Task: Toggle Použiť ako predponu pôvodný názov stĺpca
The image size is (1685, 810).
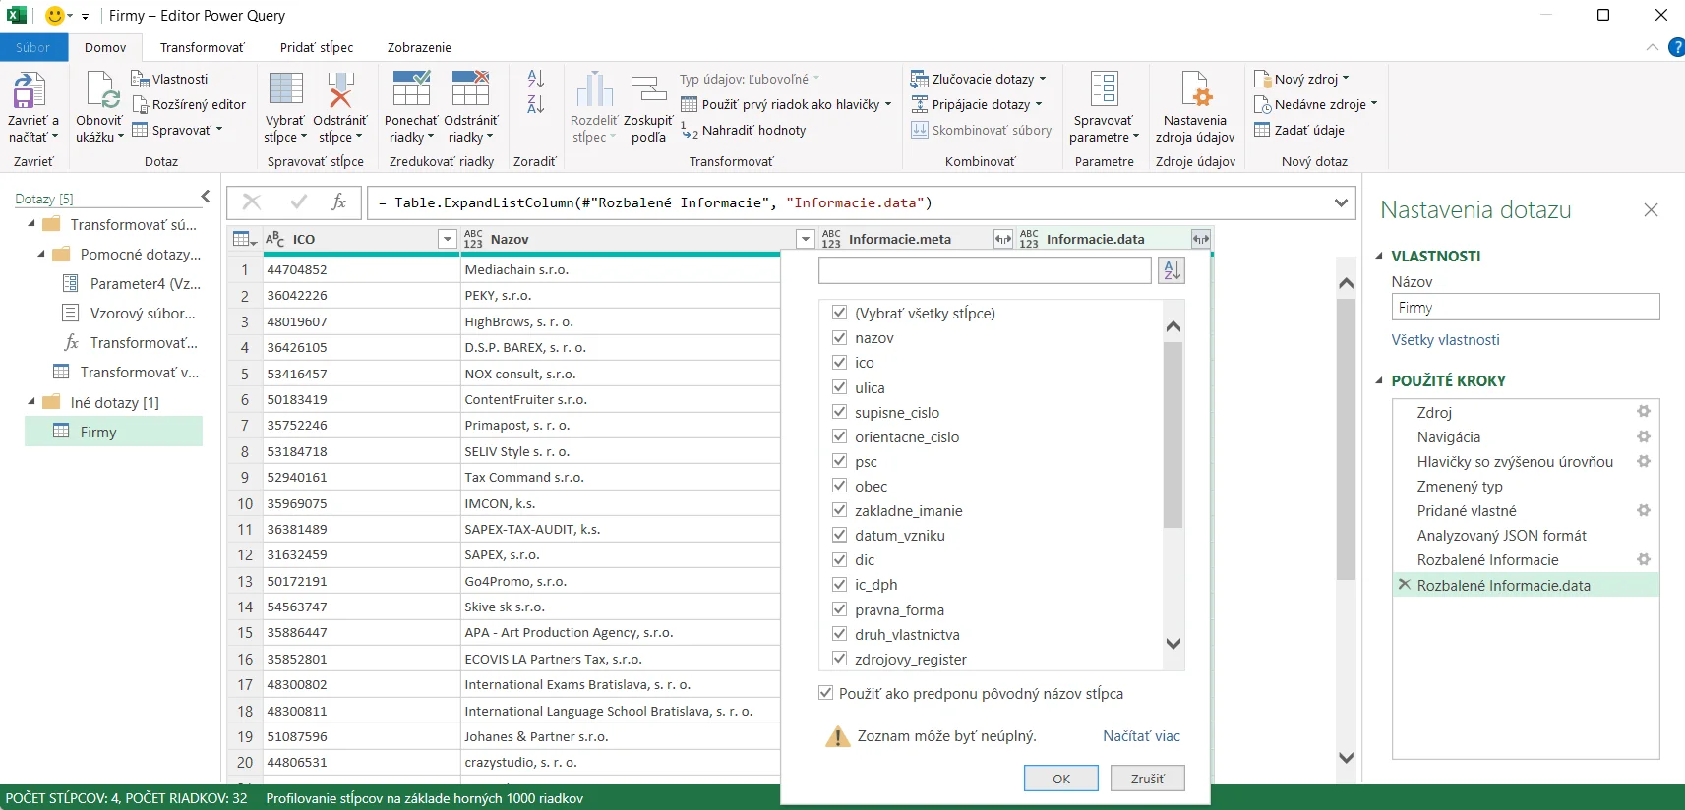Action: point(825,693)
